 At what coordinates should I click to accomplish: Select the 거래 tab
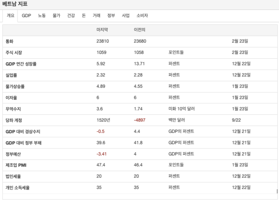tap(97, 16)
